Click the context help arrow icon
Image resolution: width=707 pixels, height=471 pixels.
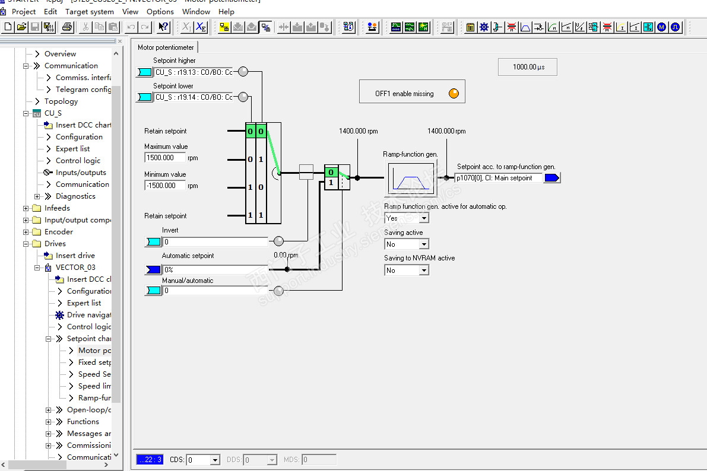coord(164,27)
